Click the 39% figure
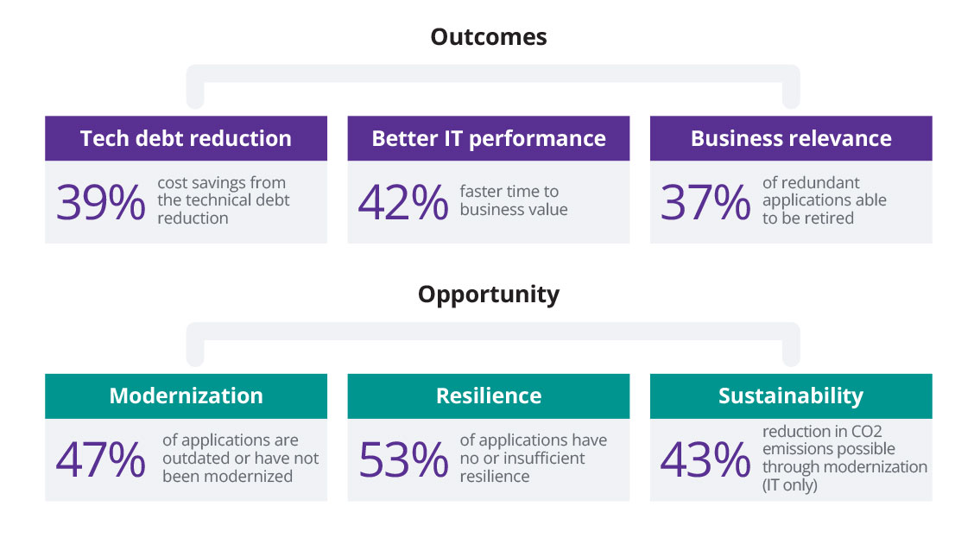Image resolution: width=974 pixels, height=538 pixels. [101, 202]
